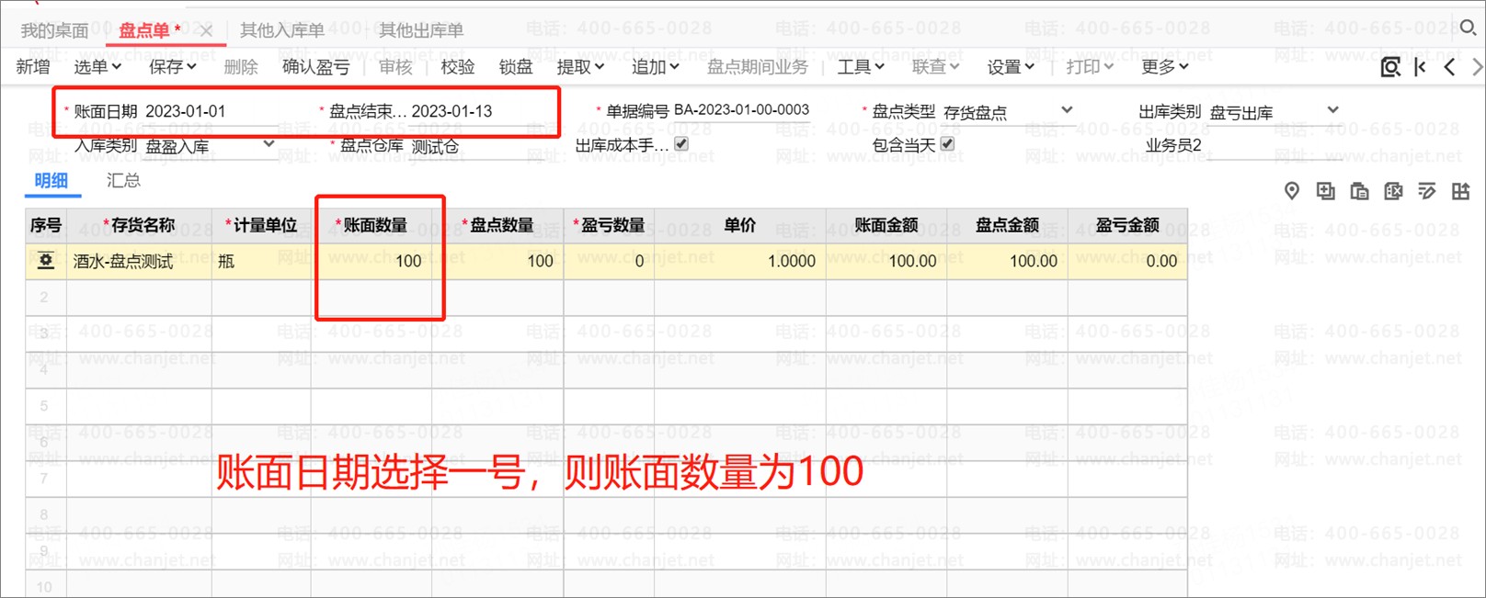Click the 锁盘 button
The width and height of the screenshot is (1486, 598).
(516, 66)
